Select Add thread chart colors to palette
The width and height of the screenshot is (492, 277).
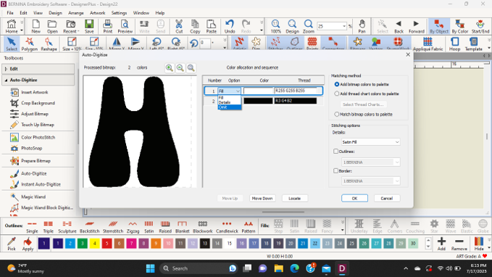point(337,94)
